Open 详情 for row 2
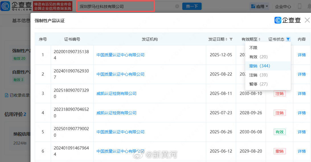Screen dimensions: 311x162 coord(302,74)
